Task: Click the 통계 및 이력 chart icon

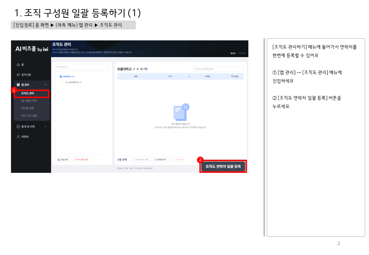Action: [x=18, y=126]
